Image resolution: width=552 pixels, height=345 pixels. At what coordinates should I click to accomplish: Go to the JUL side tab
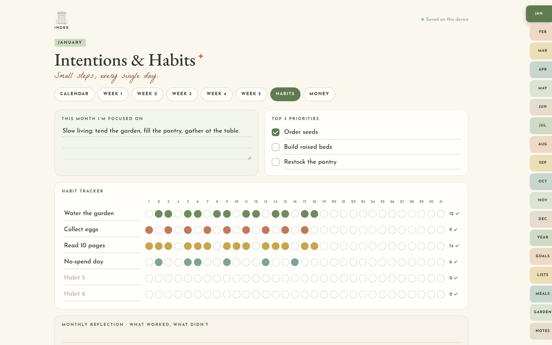pos(542,126)
